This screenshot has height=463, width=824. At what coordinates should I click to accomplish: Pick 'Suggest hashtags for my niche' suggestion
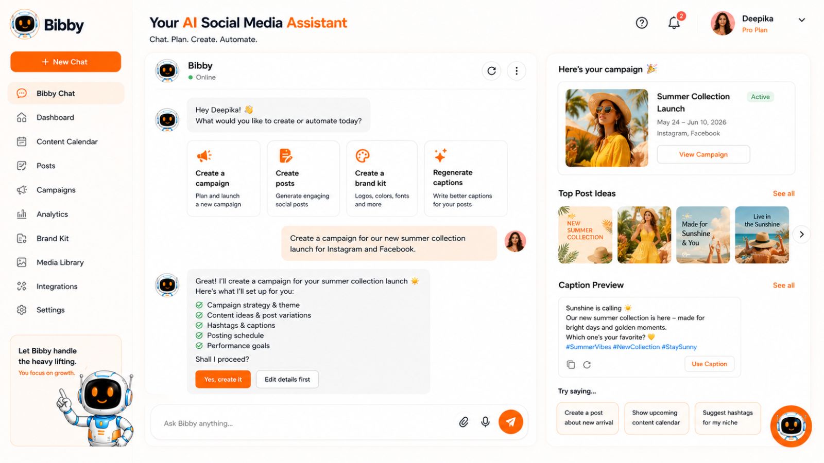pos(728,418)
